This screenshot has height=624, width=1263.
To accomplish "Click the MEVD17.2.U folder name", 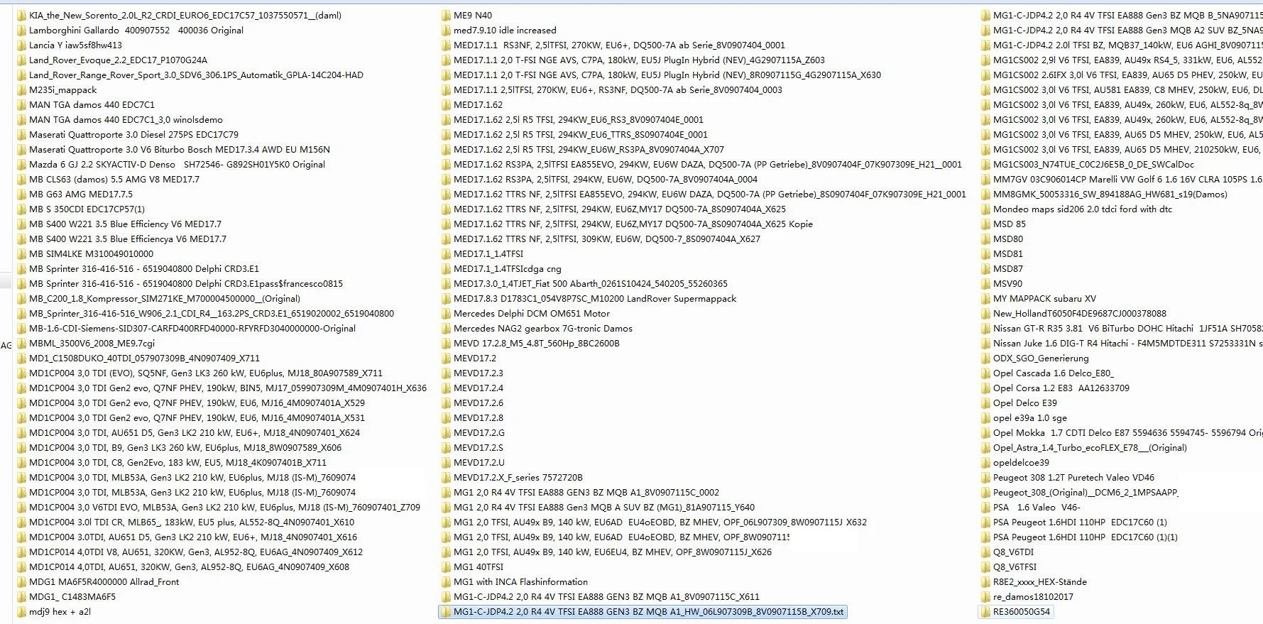I will click(479, 463).
